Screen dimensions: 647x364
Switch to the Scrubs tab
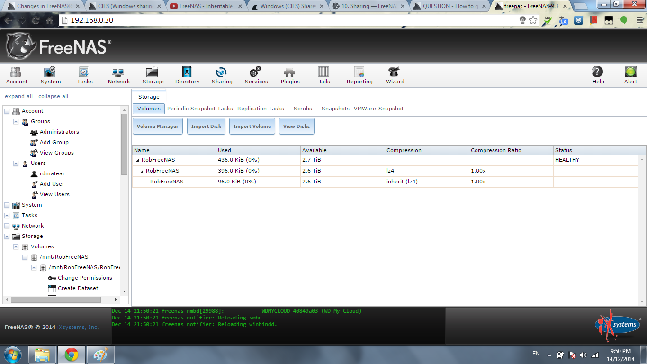point(303,109)
